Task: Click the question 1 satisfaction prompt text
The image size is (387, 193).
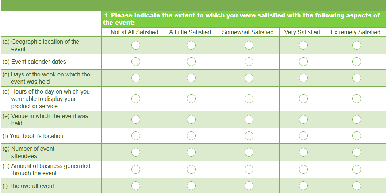Action: point(242,19)
